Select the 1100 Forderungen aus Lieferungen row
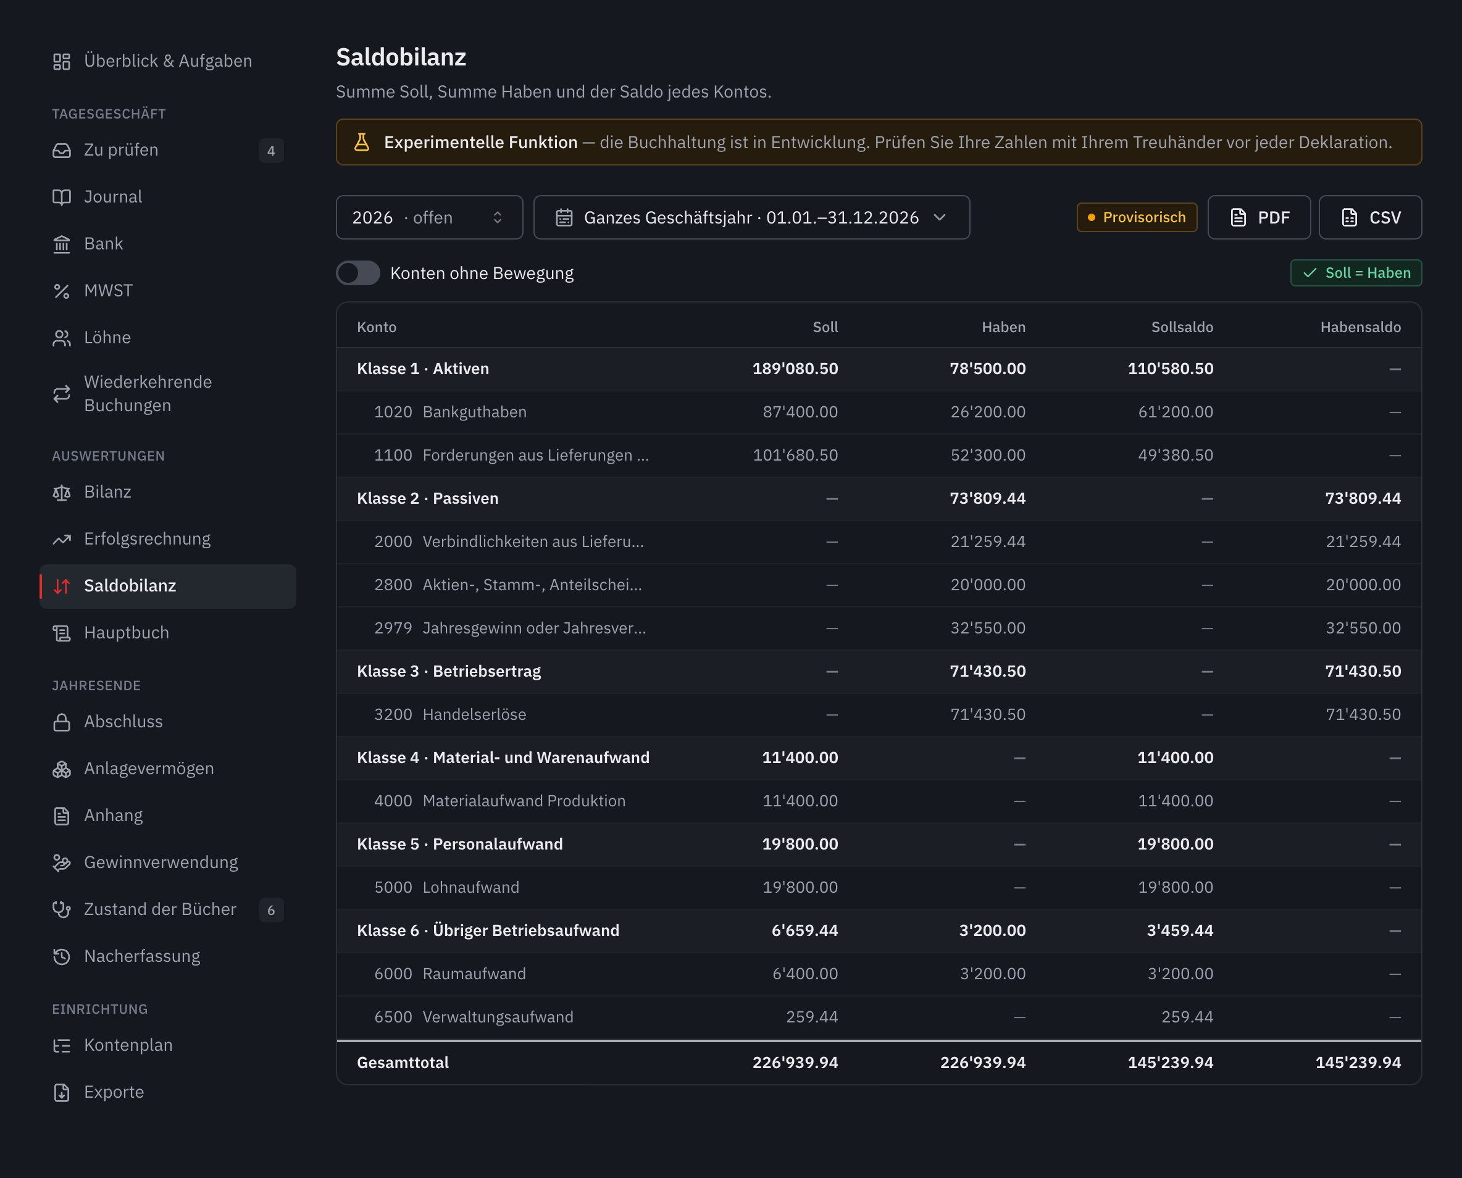 click(879, 455)
